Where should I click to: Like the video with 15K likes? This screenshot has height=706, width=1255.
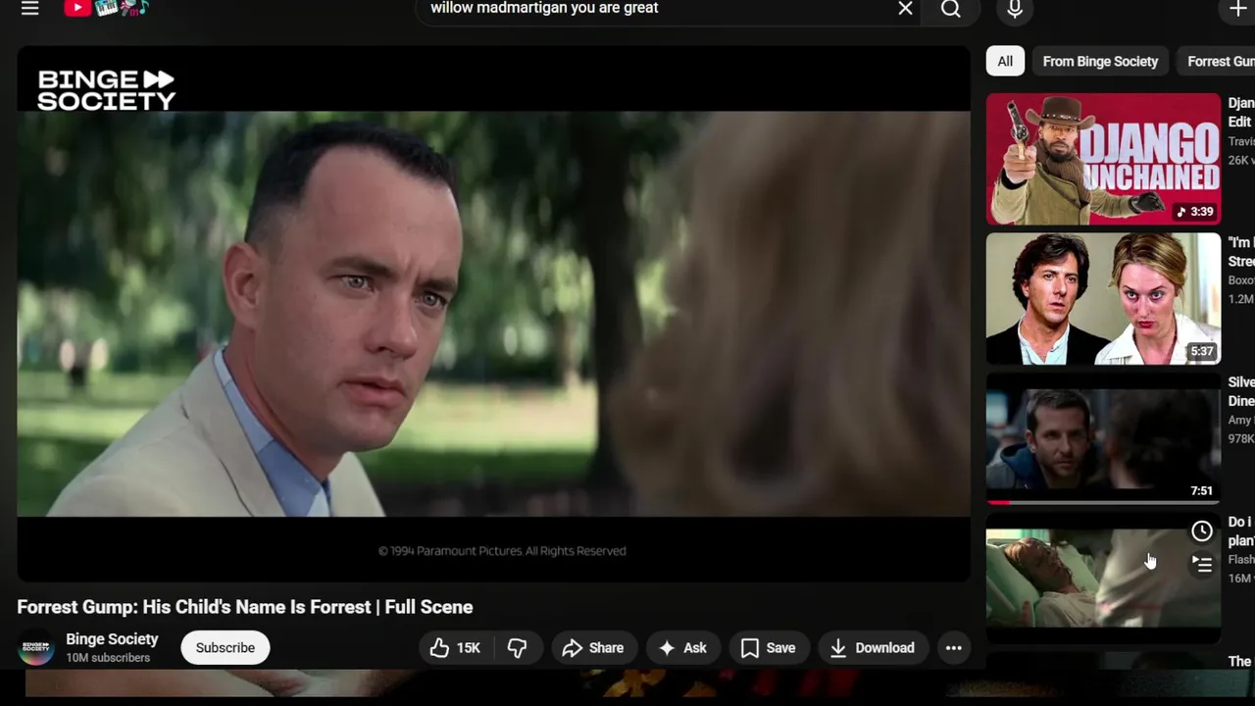click(455, 647)
